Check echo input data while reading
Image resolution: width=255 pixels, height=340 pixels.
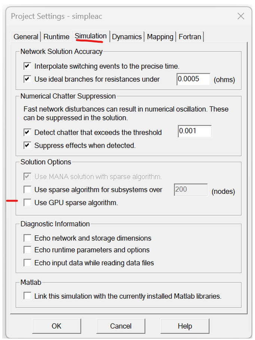[x=27, y=263]
